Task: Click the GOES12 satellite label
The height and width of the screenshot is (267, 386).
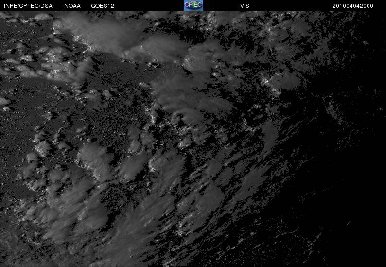Action: click(103, 6)
